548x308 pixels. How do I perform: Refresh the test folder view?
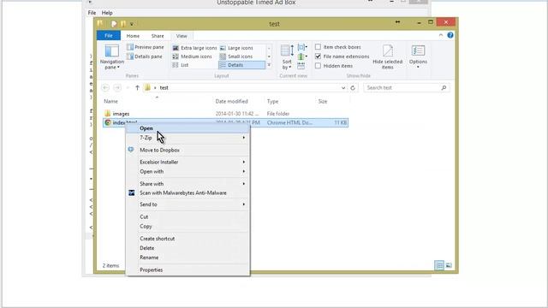coord(353,88)
